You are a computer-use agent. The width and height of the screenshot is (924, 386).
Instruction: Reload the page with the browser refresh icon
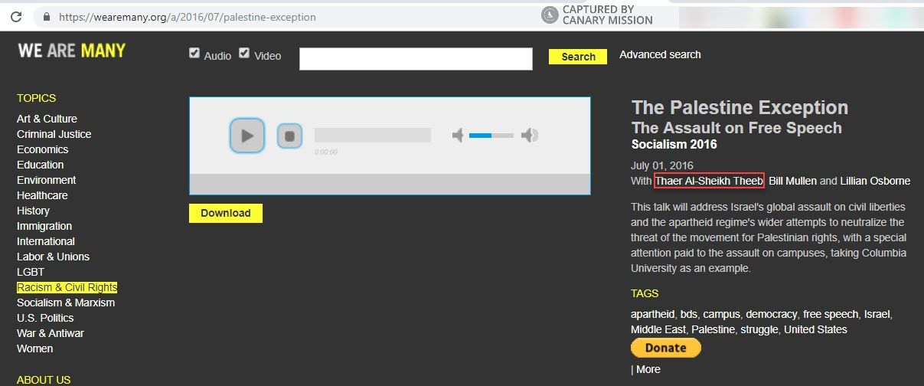(16, 16)
